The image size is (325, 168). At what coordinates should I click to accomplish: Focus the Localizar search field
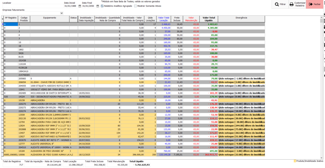coord(32,6)
